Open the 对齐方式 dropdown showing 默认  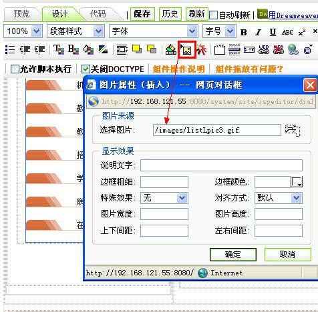pyautogui.click(x=279, y=198)
